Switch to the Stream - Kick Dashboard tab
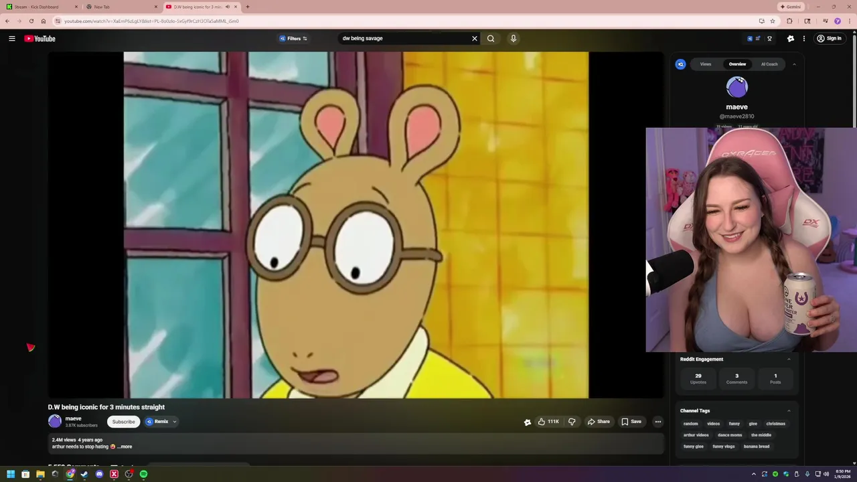The width and height of the screenshot is (857, 482). pos(40,7)
